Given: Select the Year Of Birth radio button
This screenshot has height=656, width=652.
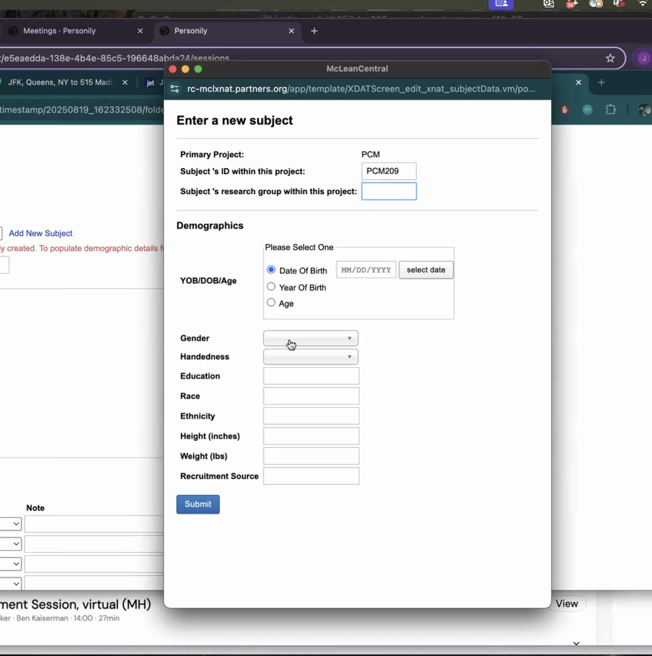Looking at the screenshot, I should tap(271, 286).
